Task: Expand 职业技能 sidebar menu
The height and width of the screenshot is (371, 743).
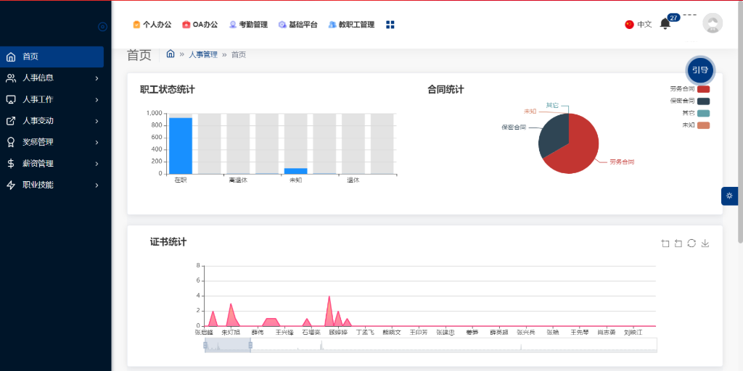Action: click(x=52, y=185)
